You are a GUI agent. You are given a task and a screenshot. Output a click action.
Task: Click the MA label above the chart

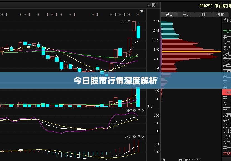tap(142, 11)
